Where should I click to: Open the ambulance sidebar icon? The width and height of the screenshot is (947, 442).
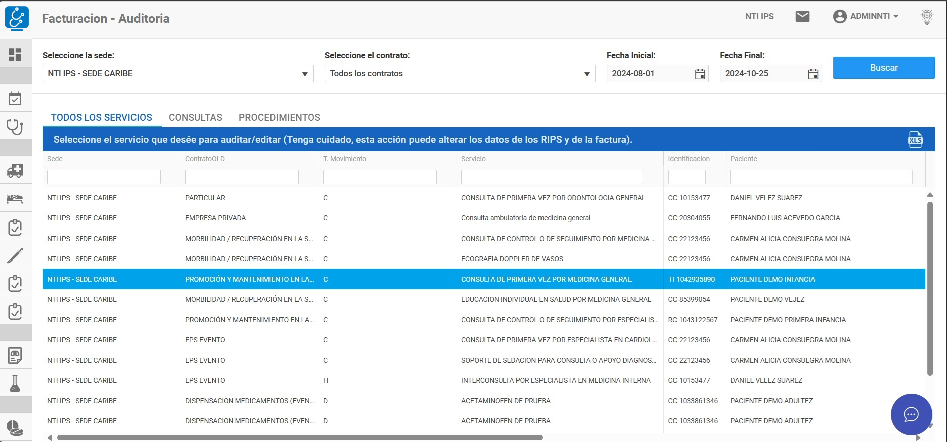(x=15, y=171)
